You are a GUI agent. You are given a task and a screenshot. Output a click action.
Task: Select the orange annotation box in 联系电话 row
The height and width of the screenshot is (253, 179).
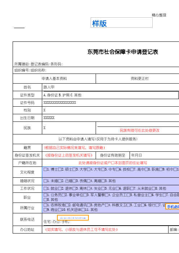73,218
